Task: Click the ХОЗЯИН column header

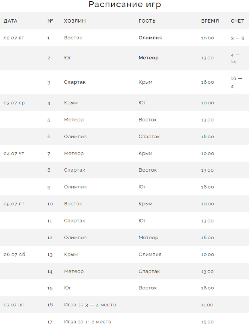Action: (x=75, y=21)
